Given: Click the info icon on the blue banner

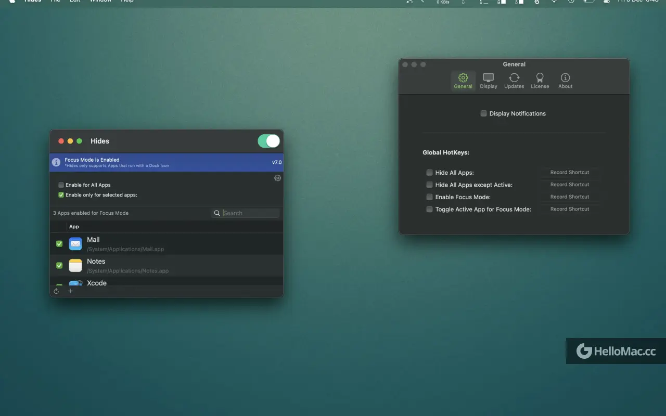Looking at the screenshot, I should coord(56,162).
